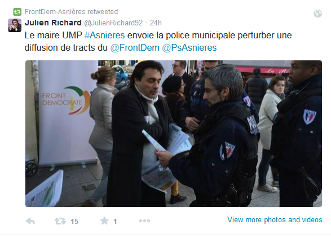Open the Julien Richard display name
The width and height of the screenshot is (331, 238).
(53, 23)
